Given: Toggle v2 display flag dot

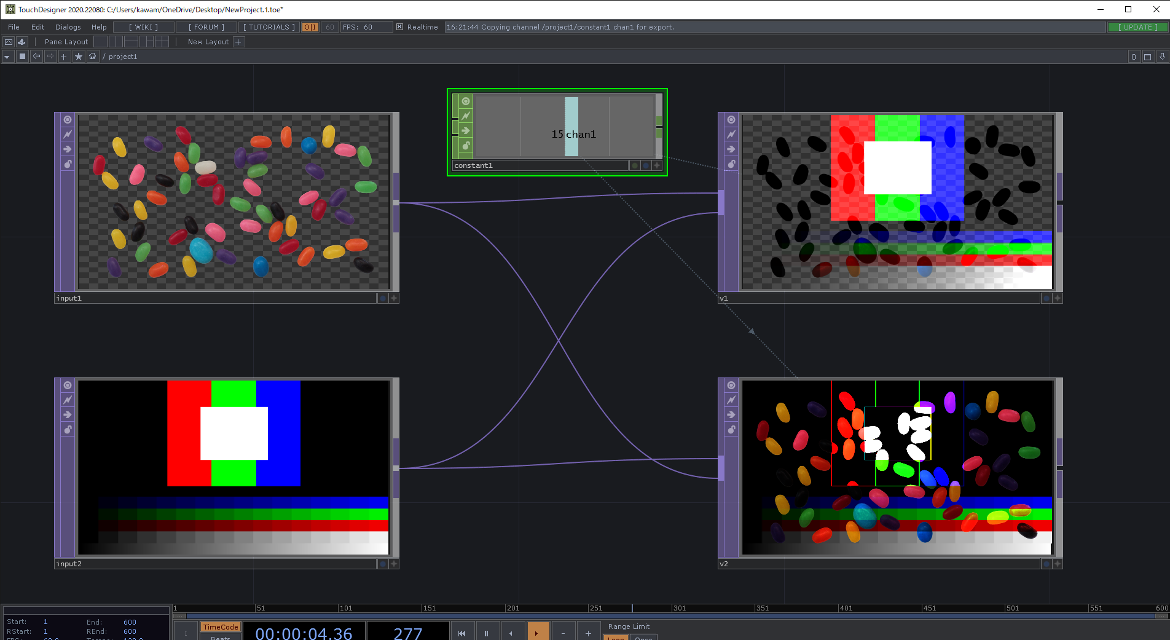Looking at the screenshot, I should pyautogui.click(x=1046, y=564).
